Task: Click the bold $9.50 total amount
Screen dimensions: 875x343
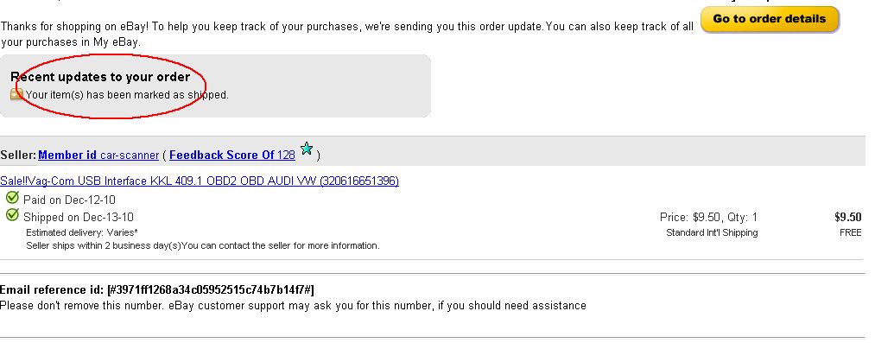Action: pyautogui.click(x=848, y=217)
